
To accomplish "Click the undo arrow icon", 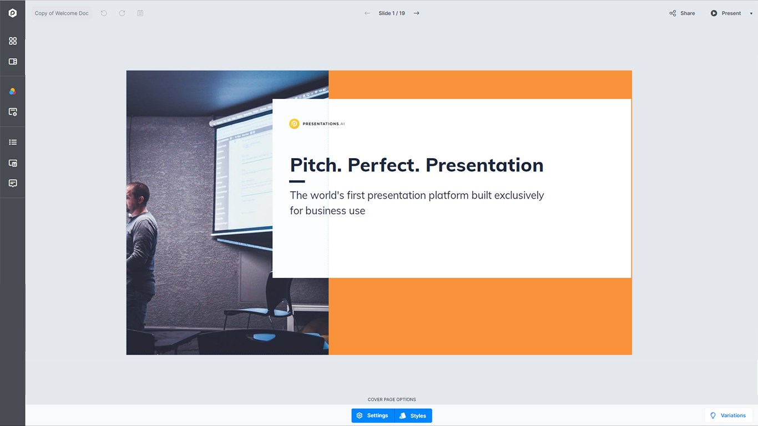I will [x=104, y=13].
